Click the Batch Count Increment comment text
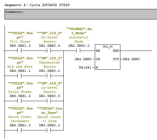 pyautogui.click(x=20, y=119)
